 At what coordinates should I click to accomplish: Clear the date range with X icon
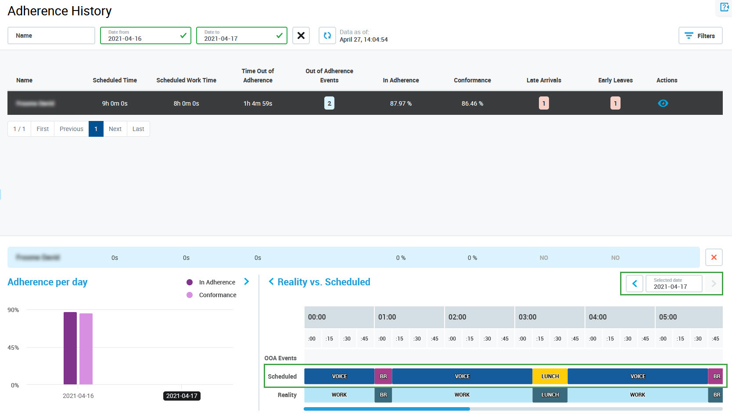pos(301,36)
